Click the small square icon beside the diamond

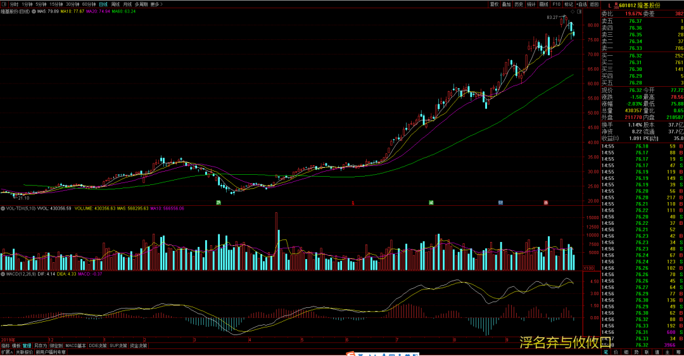click(x=579, y=11)
